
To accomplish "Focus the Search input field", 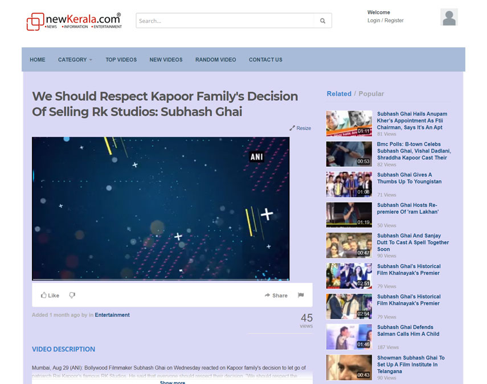I will click(x=225, y=21).
